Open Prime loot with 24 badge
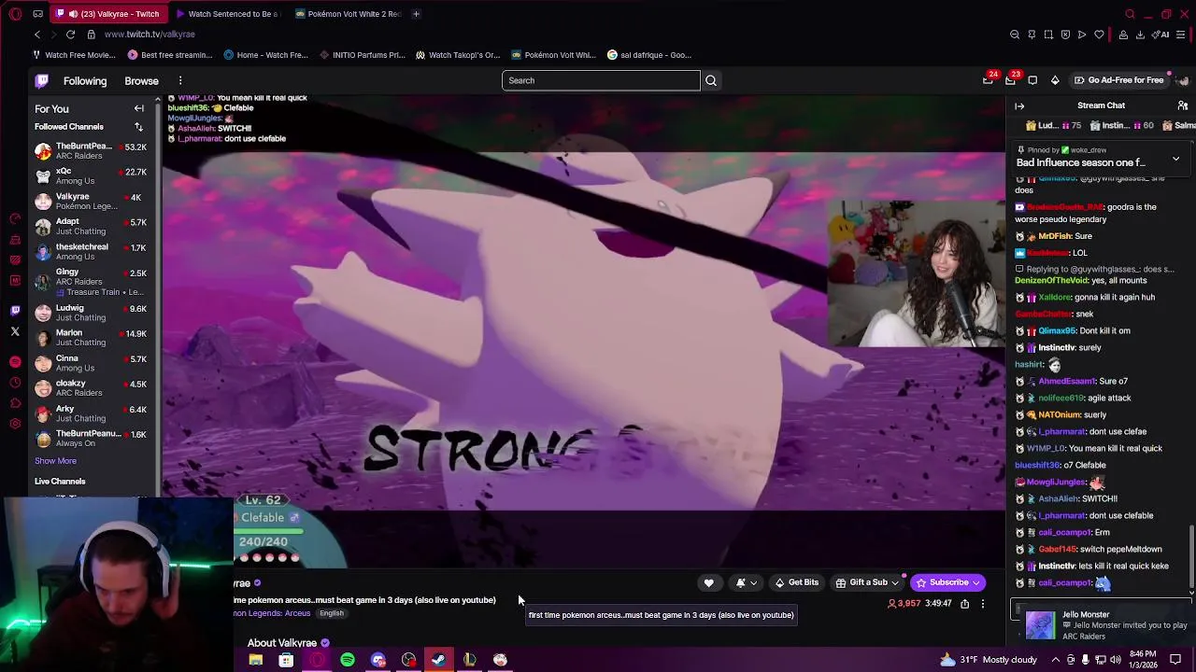Screen dimensions: 1196x672 pos(988,80)
